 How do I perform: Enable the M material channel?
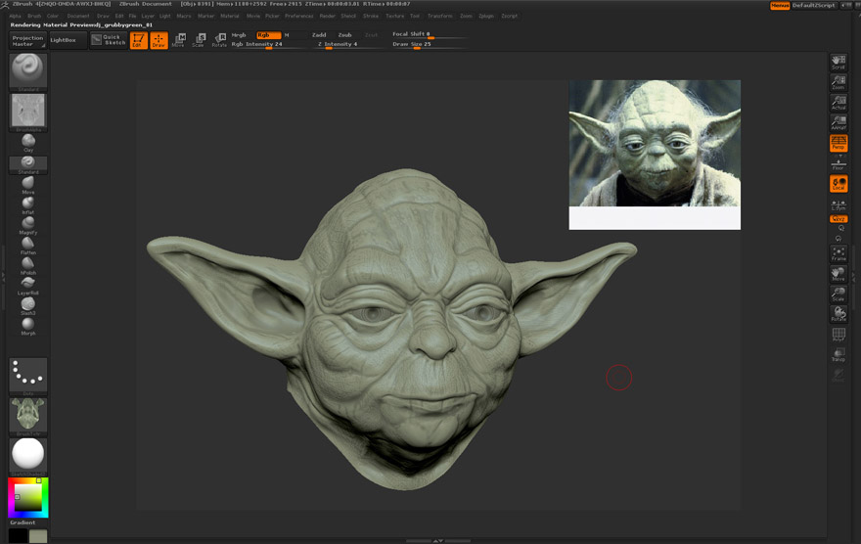287,35
